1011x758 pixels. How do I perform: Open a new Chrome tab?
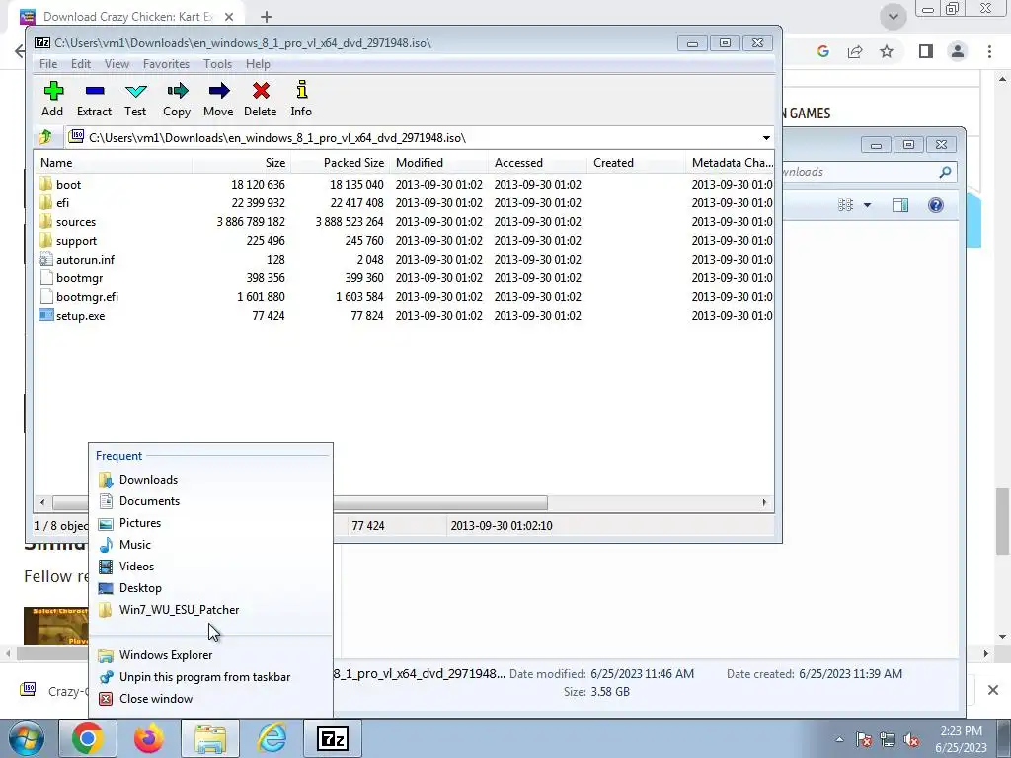(x=267, y=17)
